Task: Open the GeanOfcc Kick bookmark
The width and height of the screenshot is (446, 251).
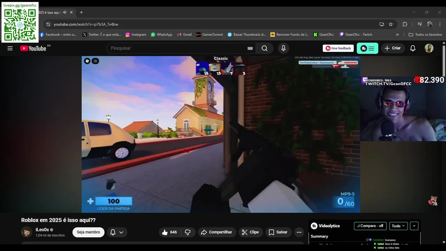Action: tap(323, 35)
